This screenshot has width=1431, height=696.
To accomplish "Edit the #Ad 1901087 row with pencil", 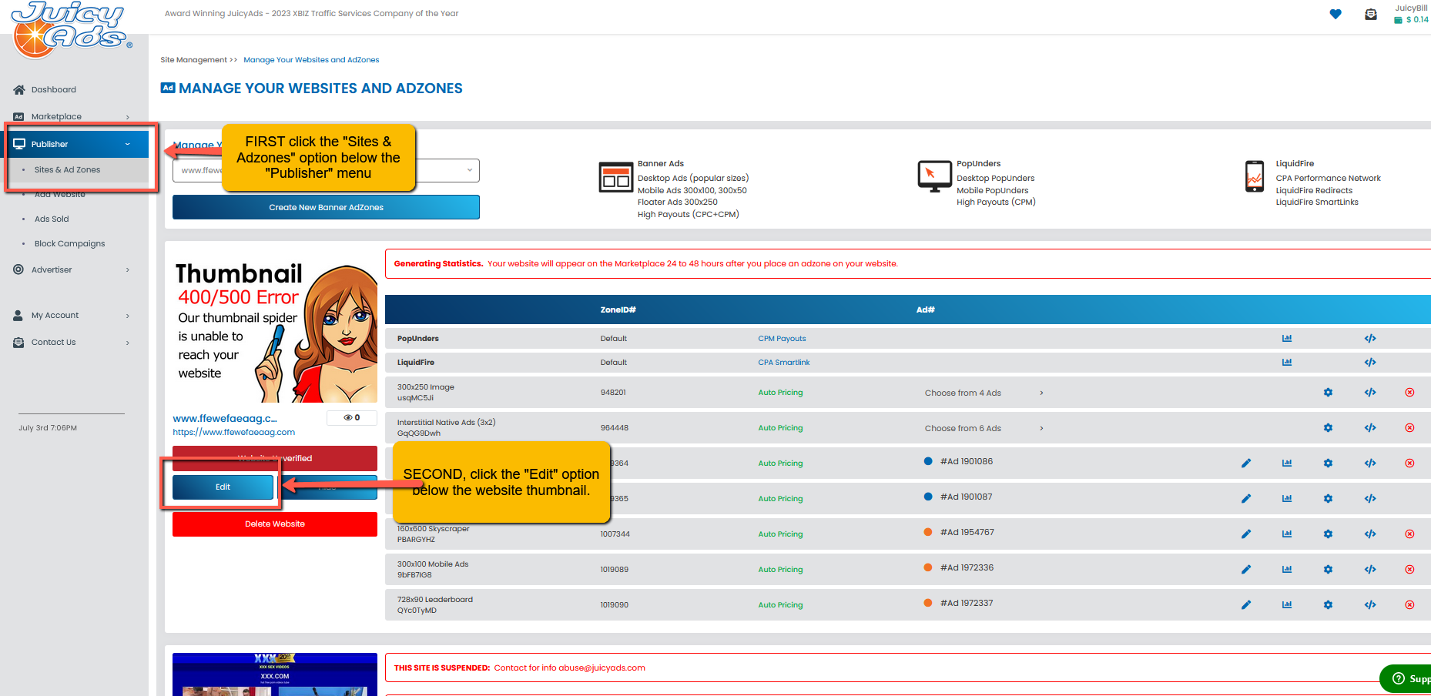I will 1246,499.
